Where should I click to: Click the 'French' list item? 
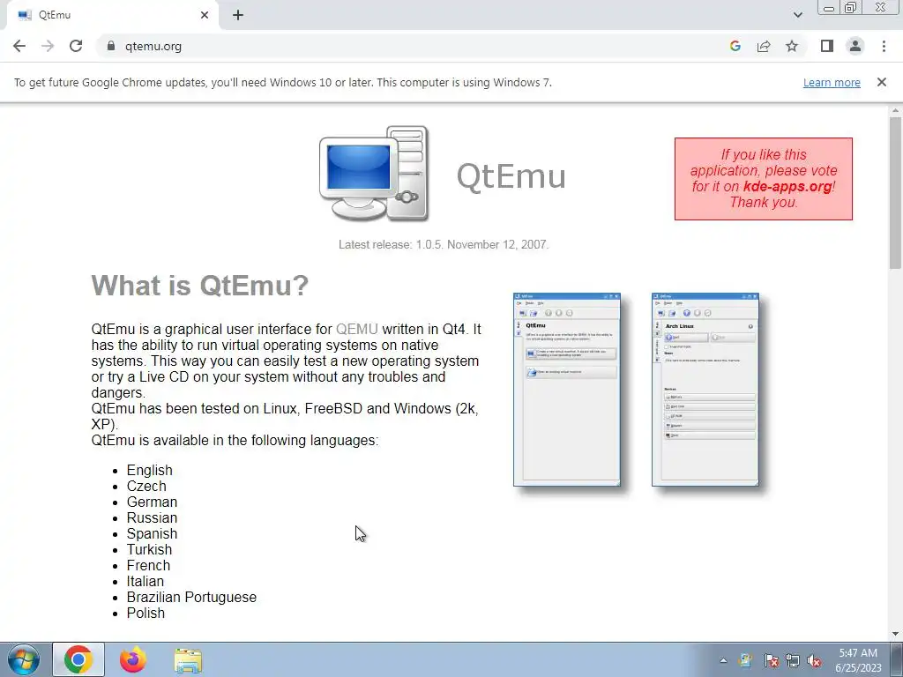pos(148,565)
